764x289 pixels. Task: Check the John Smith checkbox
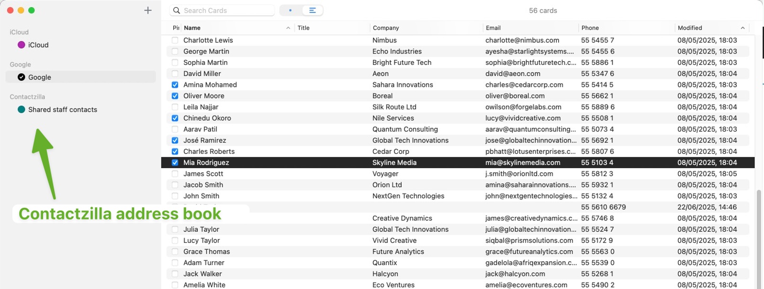point(175,196)
